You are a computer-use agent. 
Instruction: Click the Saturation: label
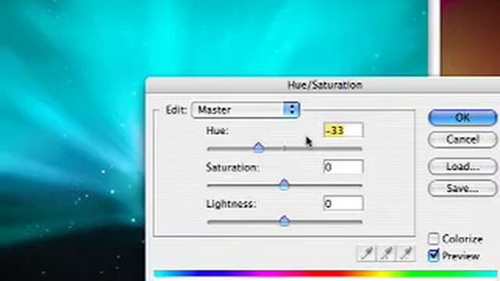(233, 167)
